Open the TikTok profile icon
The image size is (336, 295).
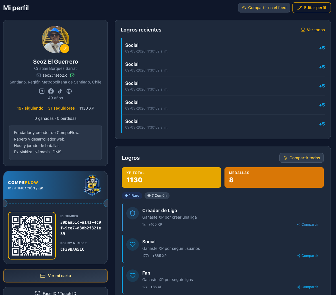pyautogui.click(x=60, y=91)
